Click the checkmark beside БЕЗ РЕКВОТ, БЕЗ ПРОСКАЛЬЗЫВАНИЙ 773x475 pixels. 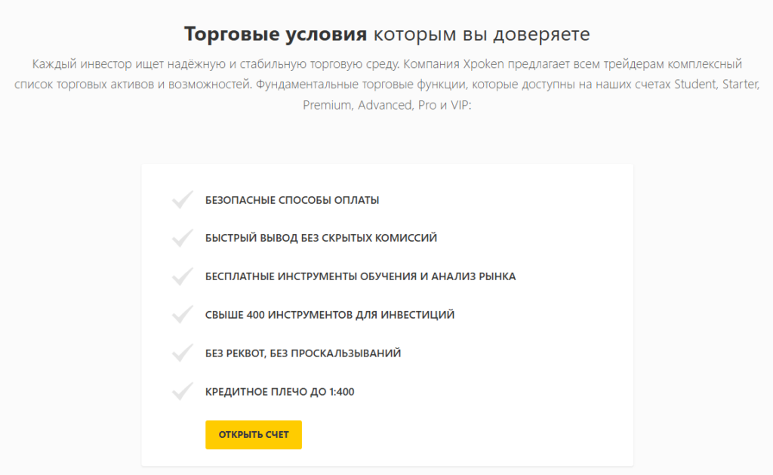(x=181, y=353)
